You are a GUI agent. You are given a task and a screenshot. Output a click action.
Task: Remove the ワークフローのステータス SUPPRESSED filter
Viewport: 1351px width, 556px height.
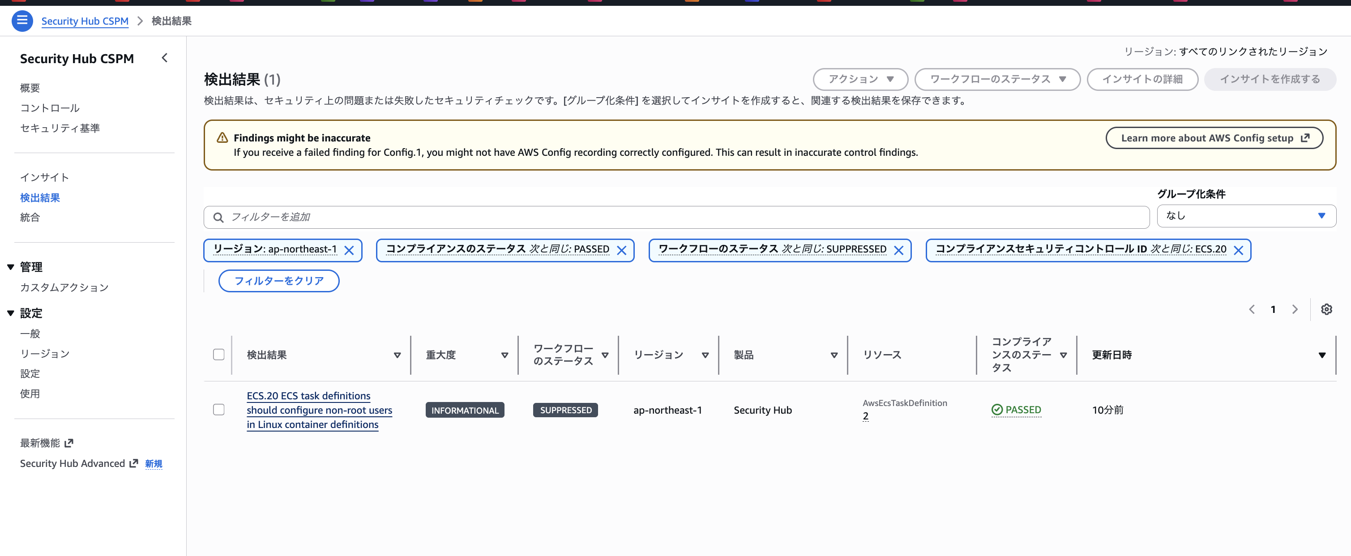[x=898, y=251]
